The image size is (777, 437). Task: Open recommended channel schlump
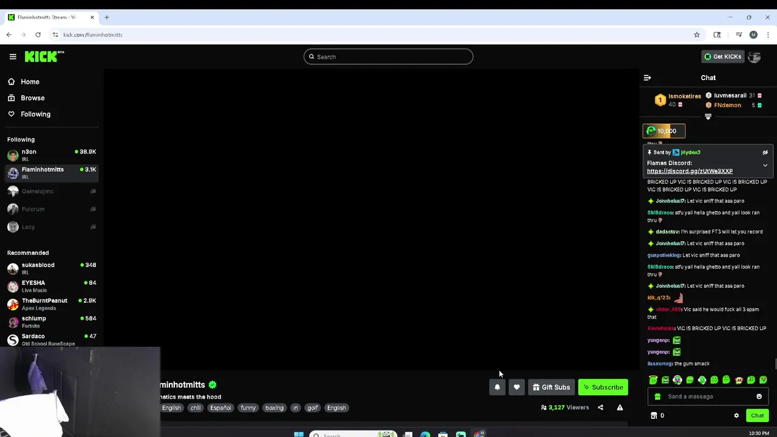coord(52,322)
